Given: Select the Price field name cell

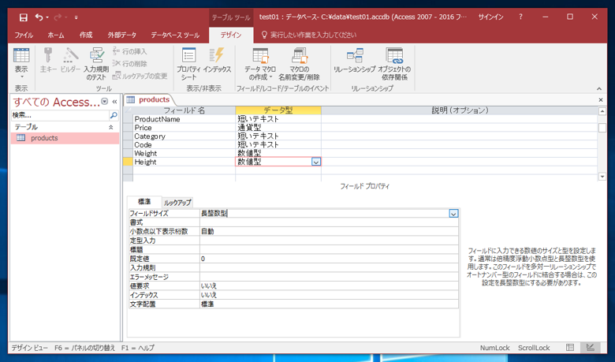Looking at the screenshot, I should point(184,128).
